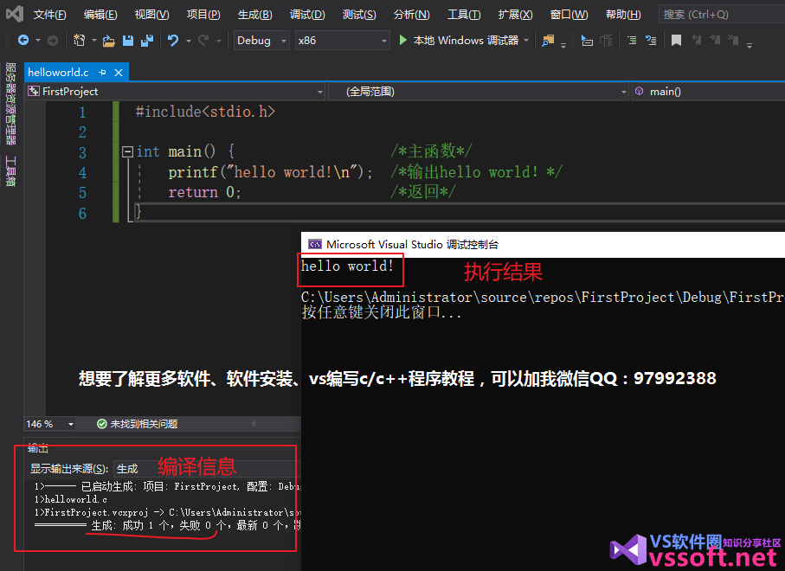
Task: Open the 工具箱 side tab
Action: coord(10,171)
